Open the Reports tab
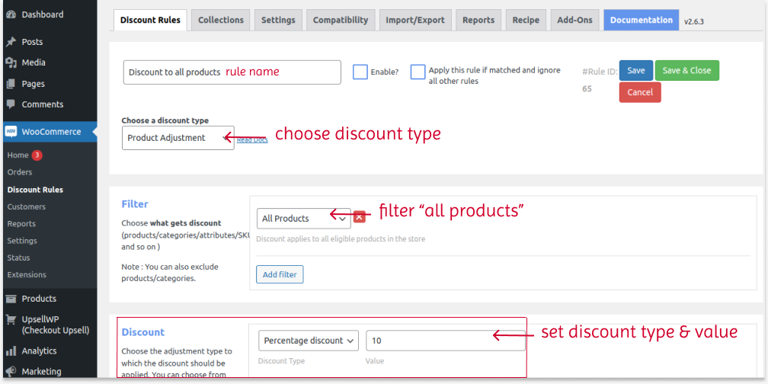Screen dimensions: 768x384 point(478,20)
